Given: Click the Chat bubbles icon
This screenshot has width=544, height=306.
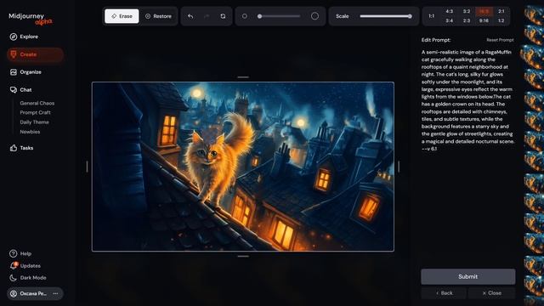Looking at the screenshot, I should click(14, 90).
